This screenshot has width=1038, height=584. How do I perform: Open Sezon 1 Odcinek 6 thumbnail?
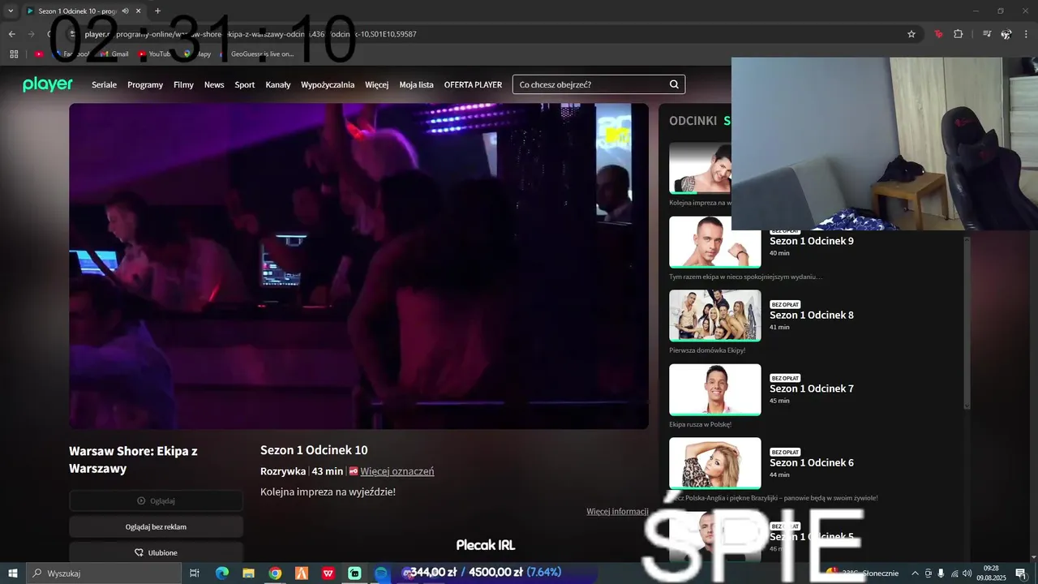coord(715,463)
